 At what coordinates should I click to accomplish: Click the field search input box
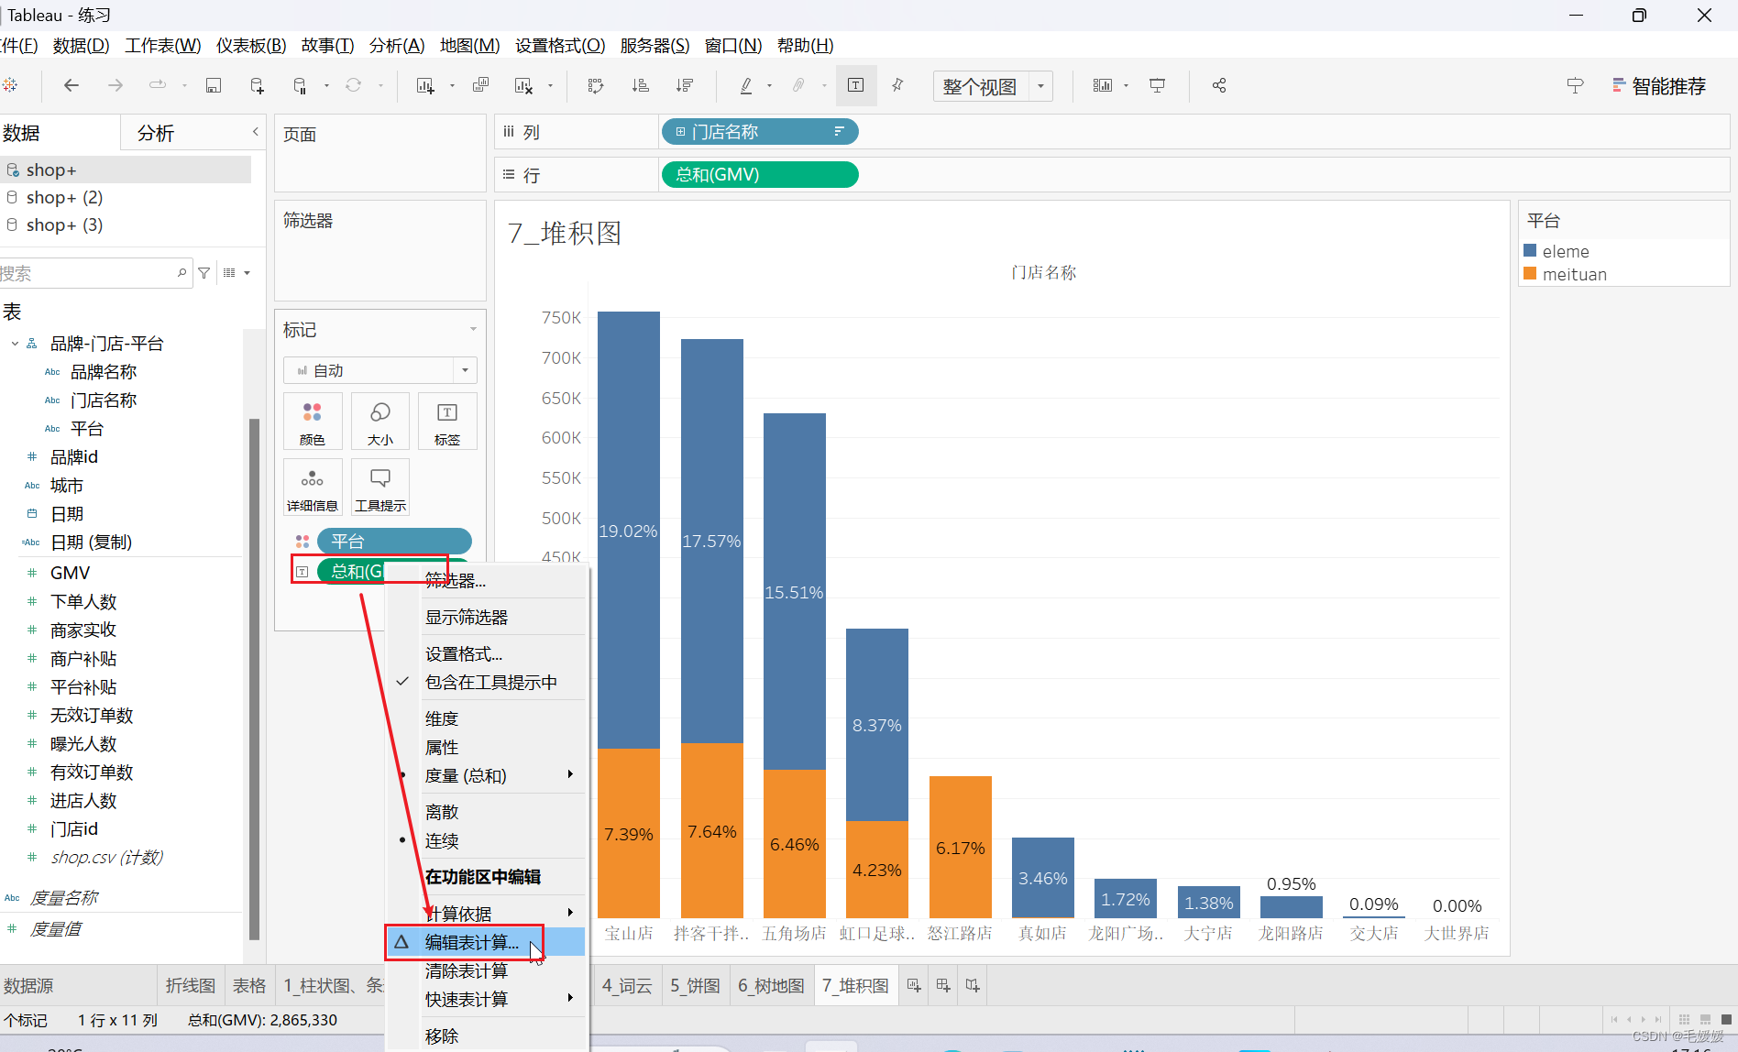pyautogui.click(x=95, y=272)
